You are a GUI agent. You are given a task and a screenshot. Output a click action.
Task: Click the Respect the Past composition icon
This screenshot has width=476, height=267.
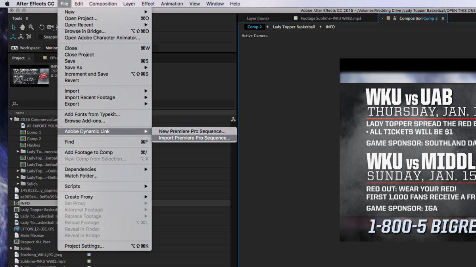tap(17, 242)
